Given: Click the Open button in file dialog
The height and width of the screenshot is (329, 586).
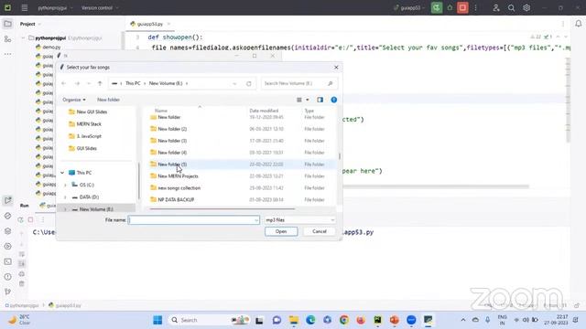Looking at the screenshot, I should 281,231.
